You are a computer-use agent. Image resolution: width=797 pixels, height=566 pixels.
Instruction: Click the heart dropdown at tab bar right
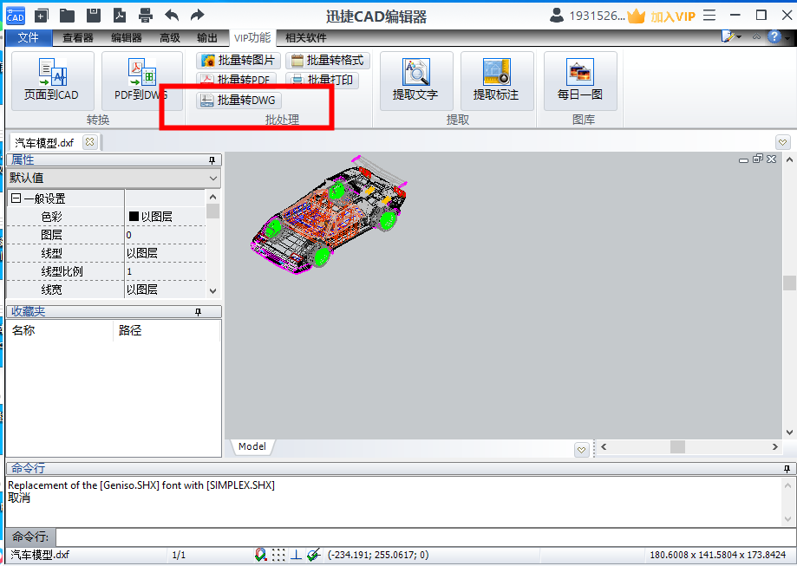(x=783, y=142)
